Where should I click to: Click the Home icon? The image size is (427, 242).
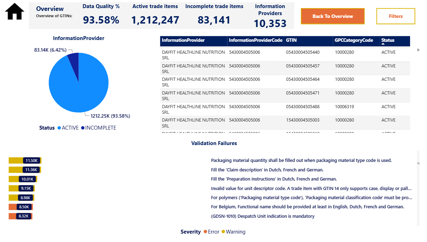[15, 11]
